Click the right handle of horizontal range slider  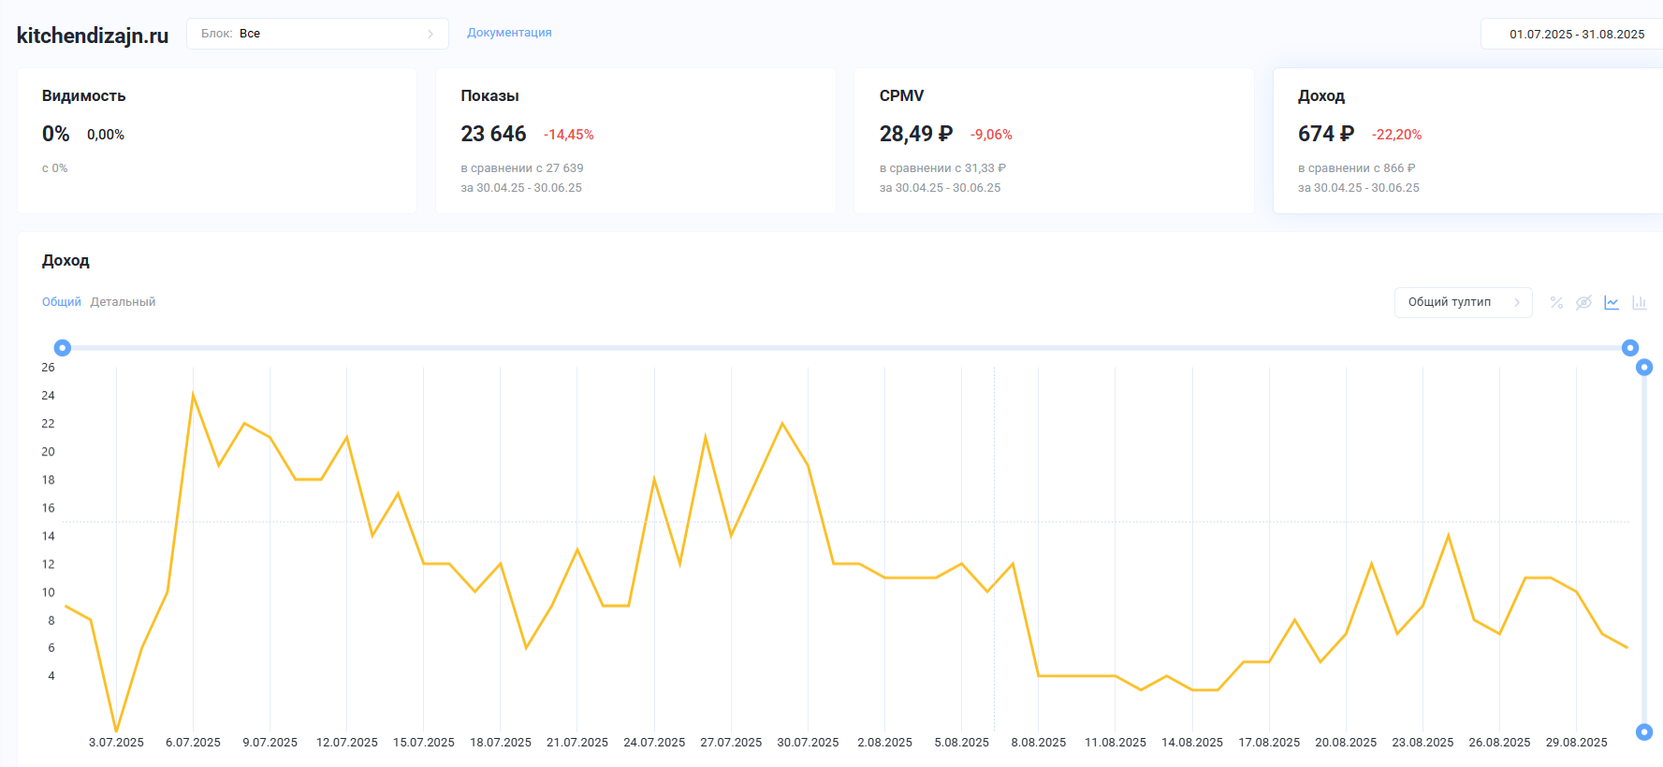1630,348
